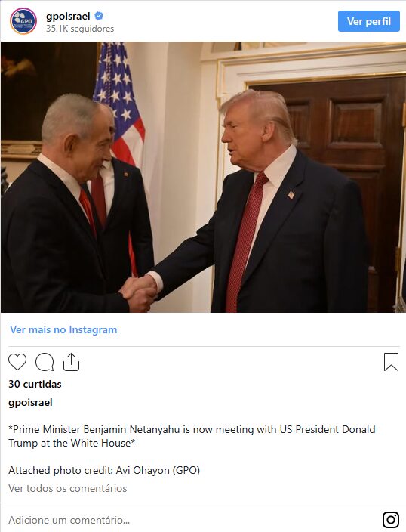Like the post with the heart icon

coord(17,362)
